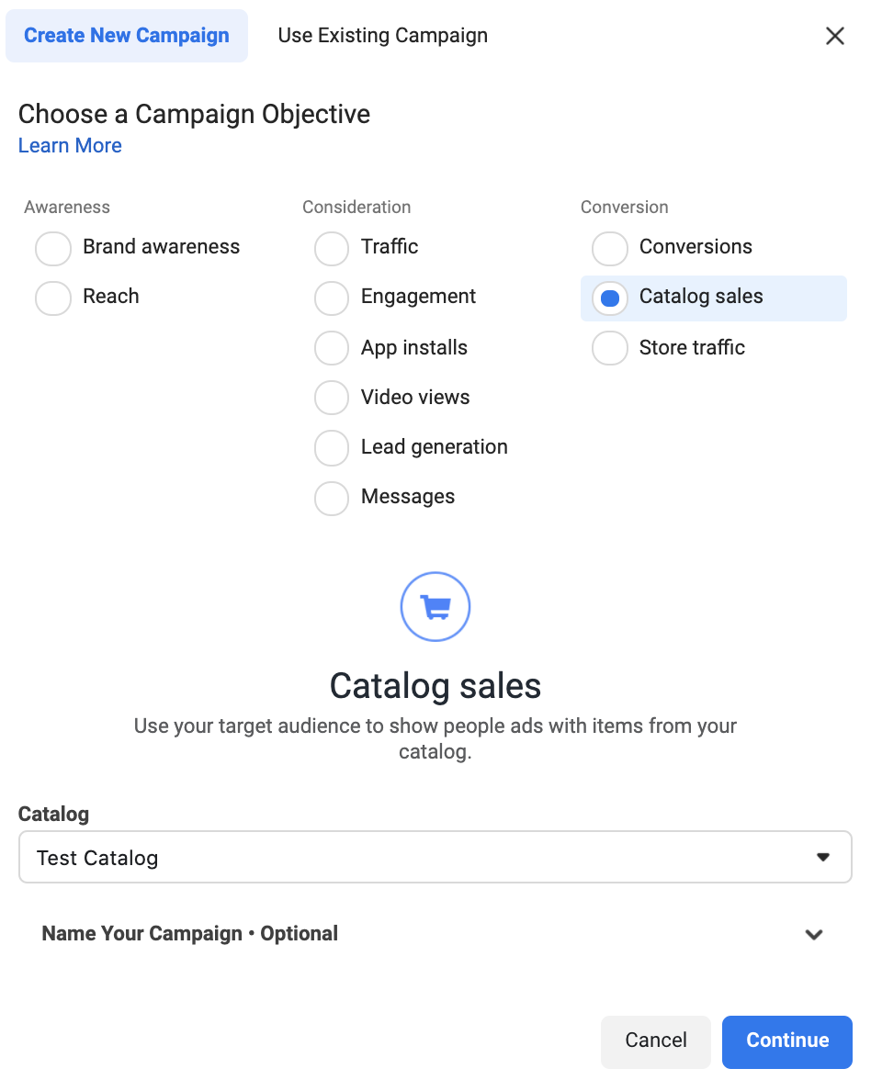Image resolution: width=871 pixels, height=1080 pixels.
Task: Choose the Store traffic objective
Action: (x=610, y=348)
